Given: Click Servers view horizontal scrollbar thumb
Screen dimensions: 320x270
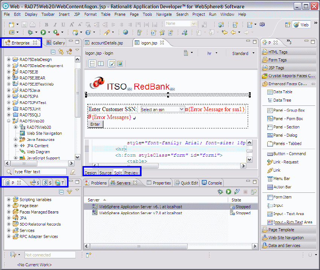Looking at the screenshot, I should pyautogui.click(x=139, y=246).
